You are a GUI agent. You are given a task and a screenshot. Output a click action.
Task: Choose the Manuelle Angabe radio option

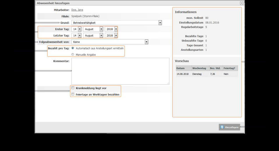(73, 55)
